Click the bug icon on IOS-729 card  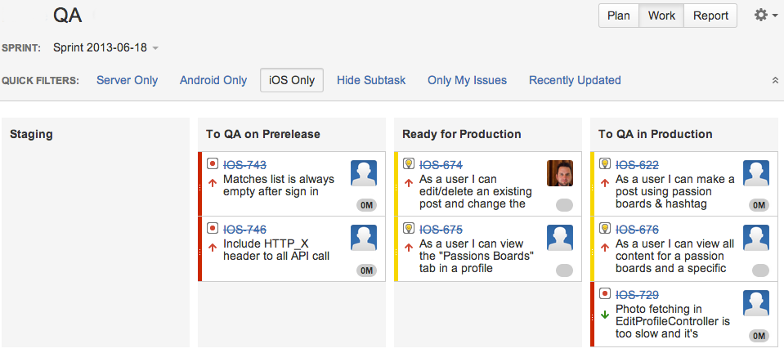point(605,293)
